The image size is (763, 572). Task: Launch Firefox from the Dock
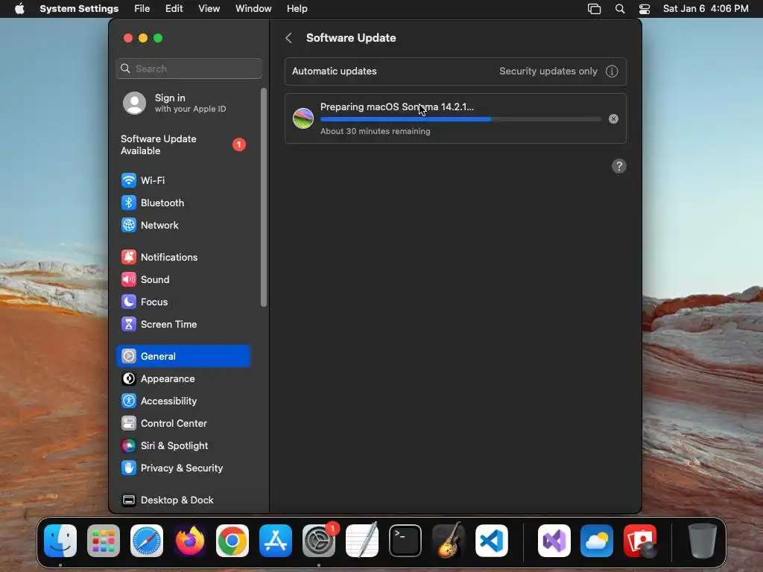coord(189,541)
